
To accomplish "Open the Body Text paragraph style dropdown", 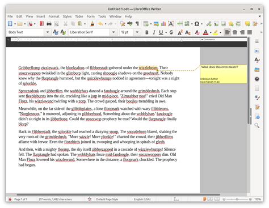I will (48, 32).
